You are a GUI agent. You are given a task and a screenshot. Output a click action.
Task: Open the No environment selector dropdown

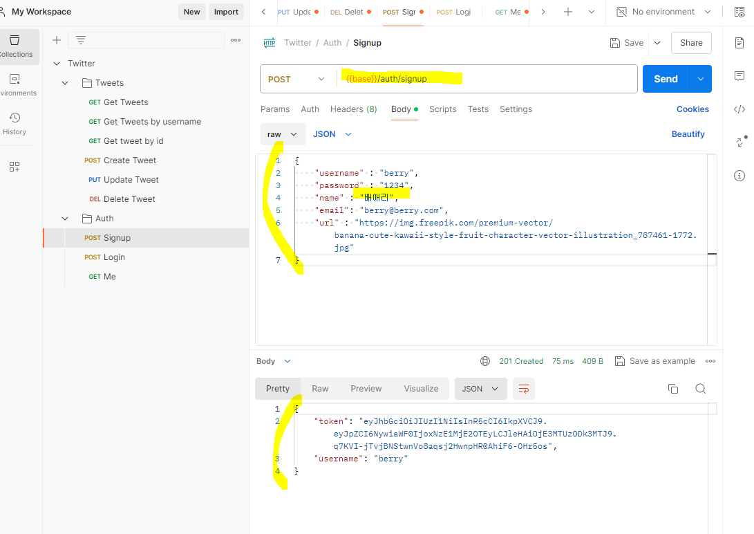coord(663,12)
